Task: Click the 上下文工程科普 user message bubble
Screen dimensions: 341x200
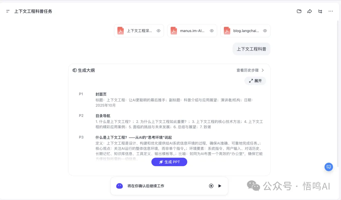Action: coord(251,49)
